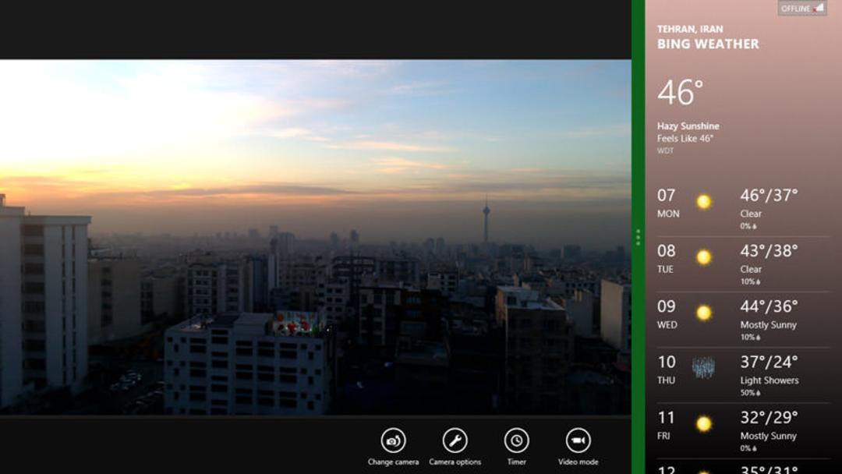This screenshot has height=474, width=842.
Task: Click the current temperature 46°
Action: [x=680, y=92]
